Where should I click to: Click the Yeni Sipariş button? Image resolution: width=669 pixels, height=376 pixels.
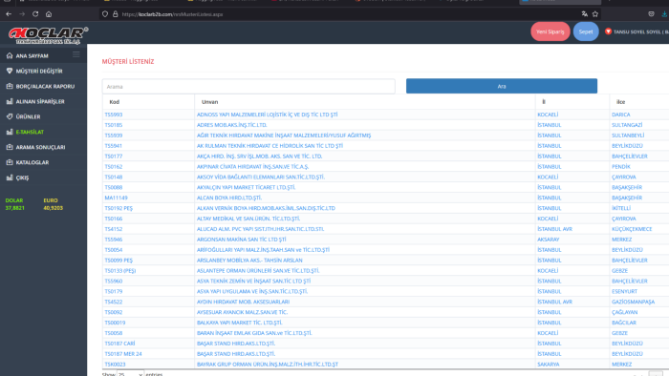(x=550, y=31)
